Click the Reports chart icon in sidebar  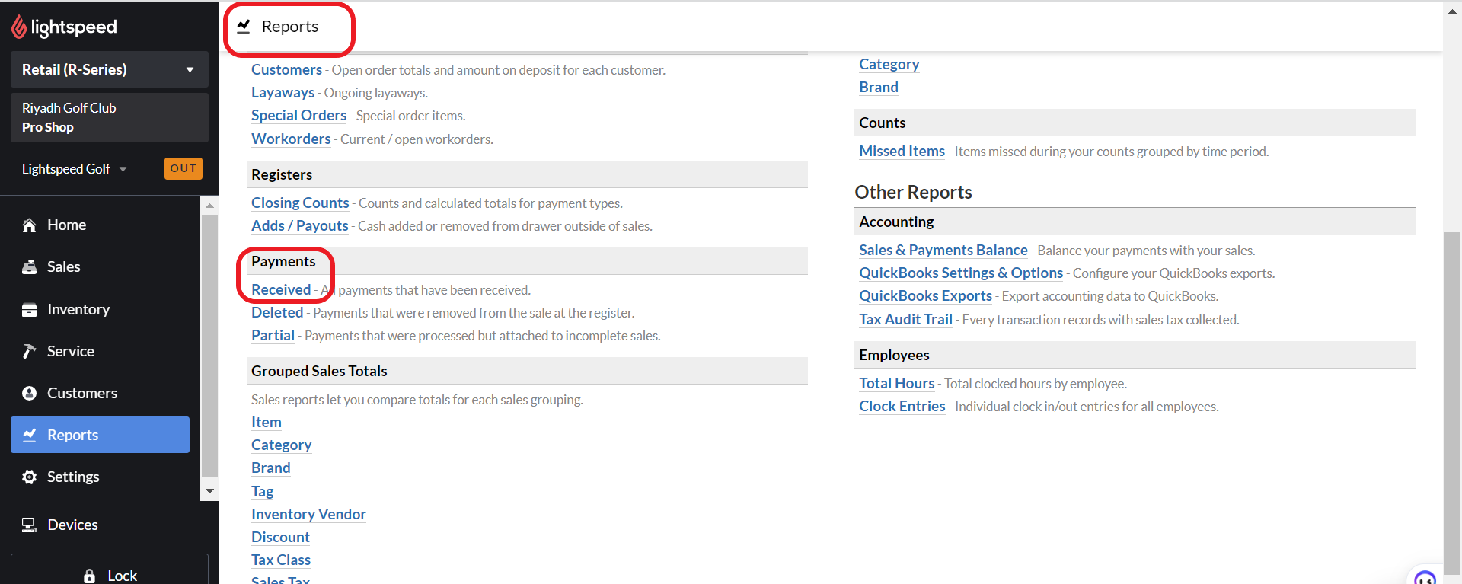tap(30, 435)
